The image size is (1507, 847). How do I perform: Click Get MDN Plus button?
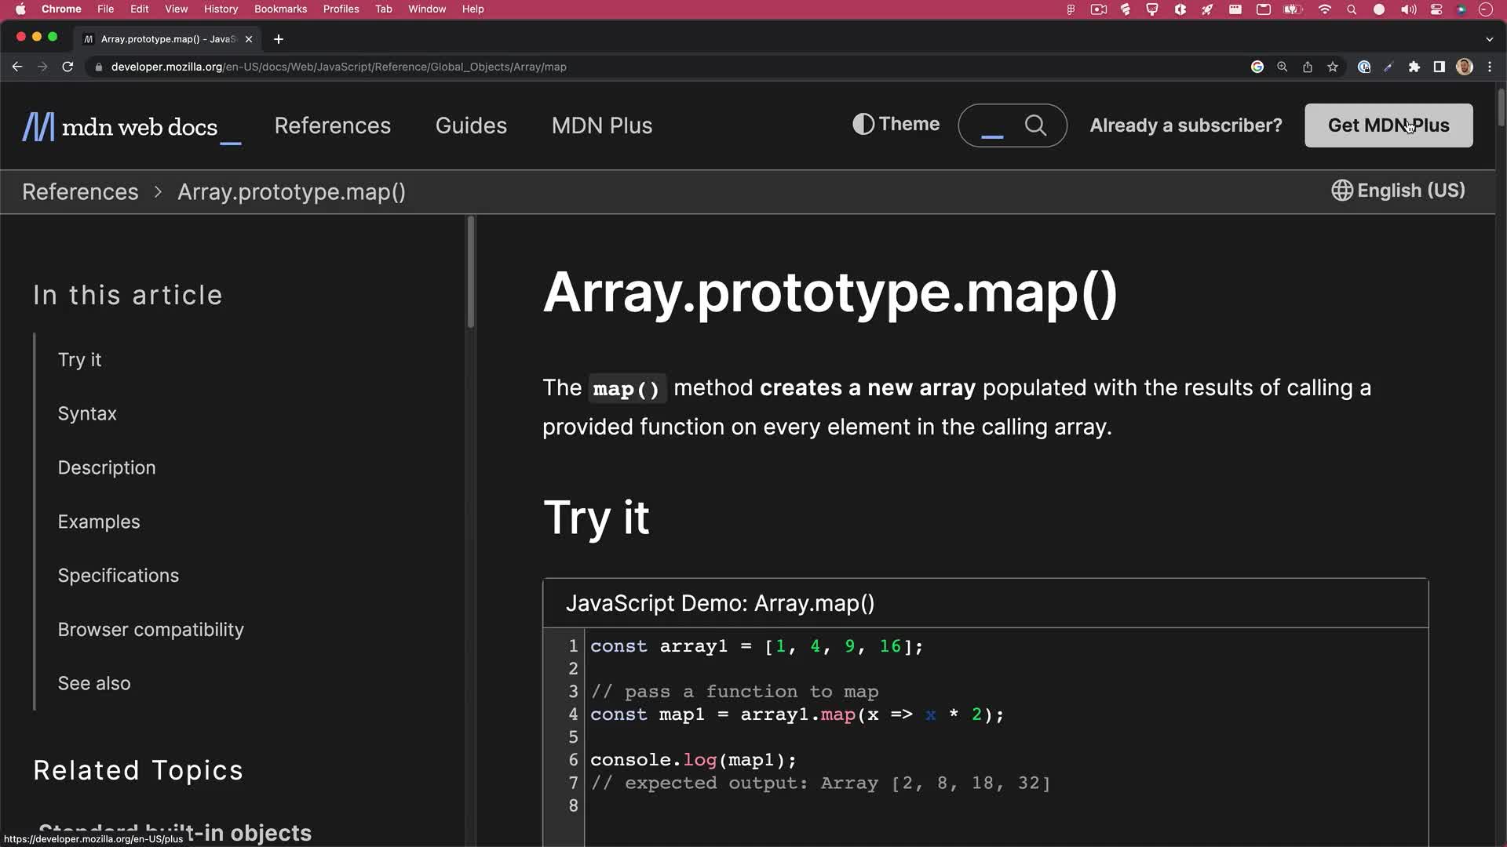coord(1388,125)
